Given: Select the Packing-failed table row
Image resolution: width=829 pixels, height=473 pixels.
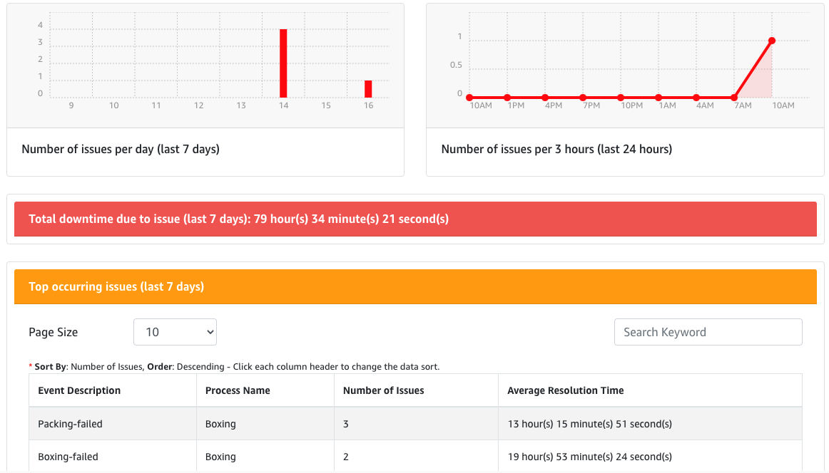Looking at the screenshot, I should (285, 423).
